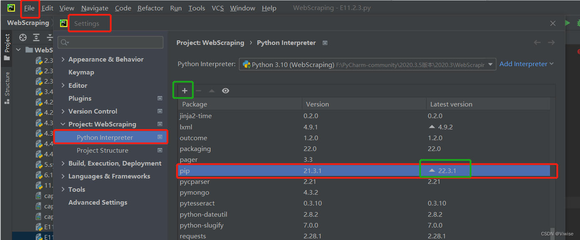
Task: Open the Navigate menu
Action: (x=95, y=8)
